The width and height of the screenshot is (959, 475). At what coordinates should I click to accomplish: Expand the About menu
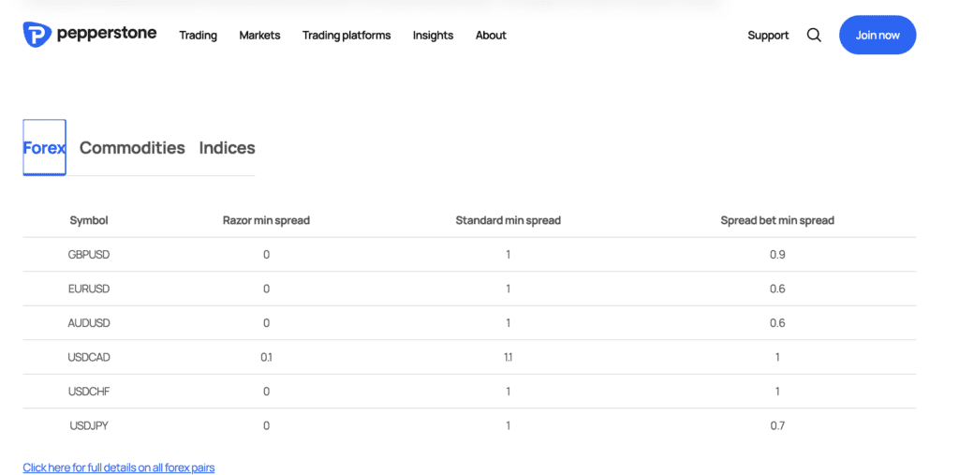tap(491, 36)
